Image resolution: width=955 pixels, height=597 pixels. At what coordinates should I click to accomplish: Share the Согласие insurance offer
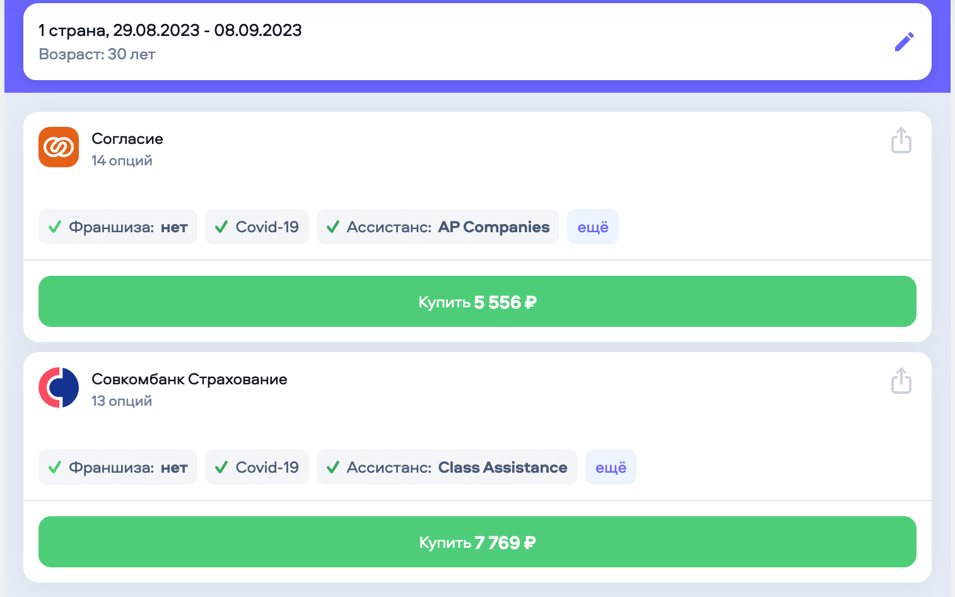[x=901, y=141]
